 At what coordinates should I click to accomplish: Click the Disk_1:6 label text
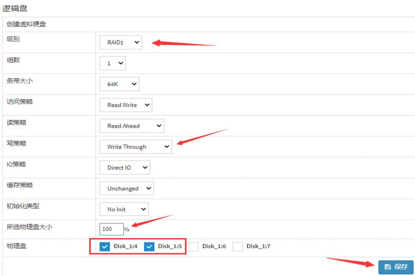pos(214,246)
